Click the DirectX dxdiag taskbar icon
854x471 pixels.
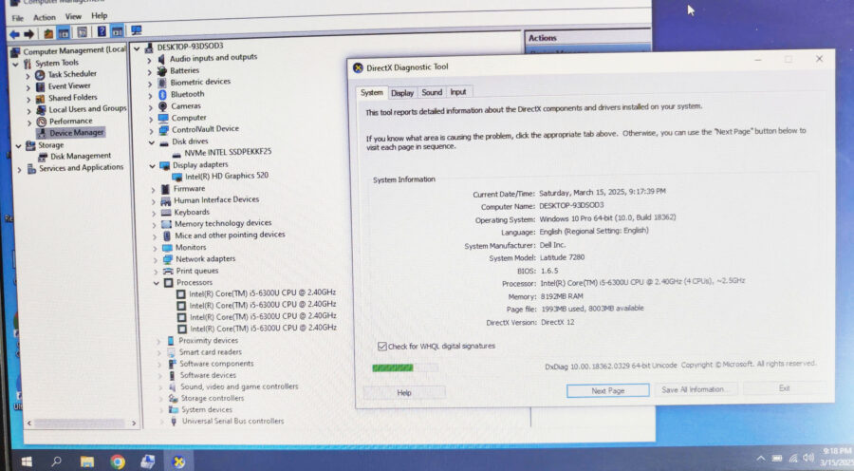click(178, 462)
